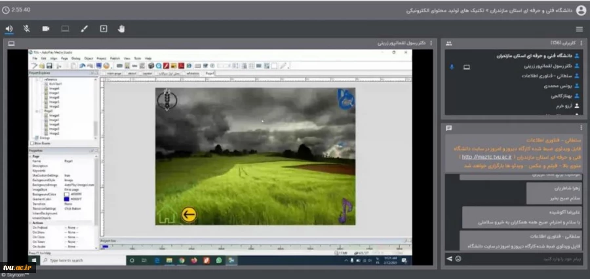Turn on the webcam camera
The width and height of the screenshot is (590, 279).
[46, 29]
